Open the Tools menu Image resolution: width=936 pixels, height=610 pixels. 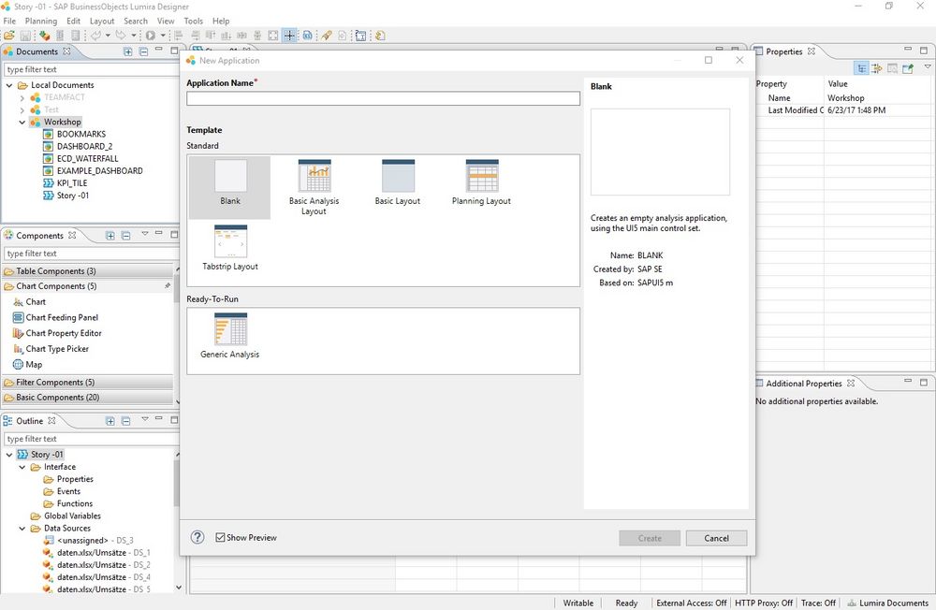coord(194,21)
